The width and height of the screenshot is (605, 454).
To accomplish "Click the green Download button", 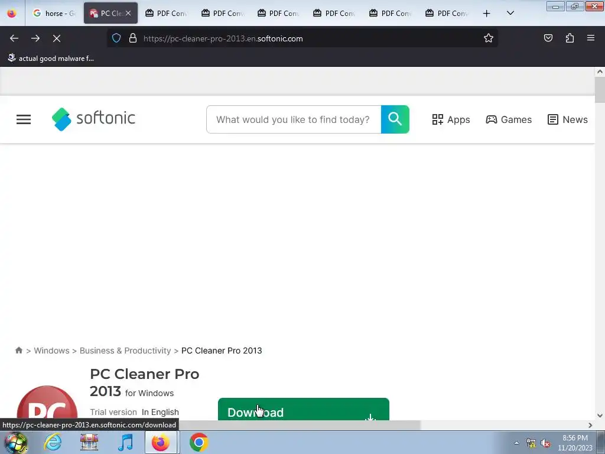I will pyautogui.click(x=304, y=409).
